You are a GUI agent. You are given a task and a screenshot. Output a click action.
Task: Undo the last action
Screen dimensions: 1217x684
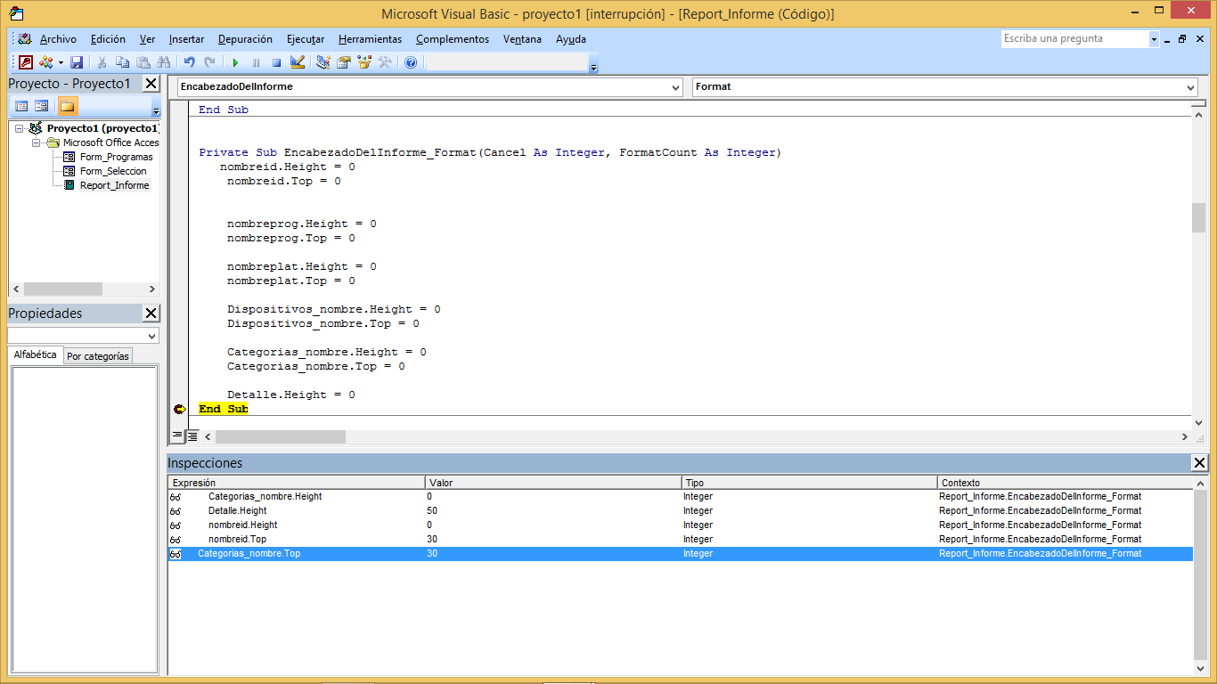[x=189, y=62]
